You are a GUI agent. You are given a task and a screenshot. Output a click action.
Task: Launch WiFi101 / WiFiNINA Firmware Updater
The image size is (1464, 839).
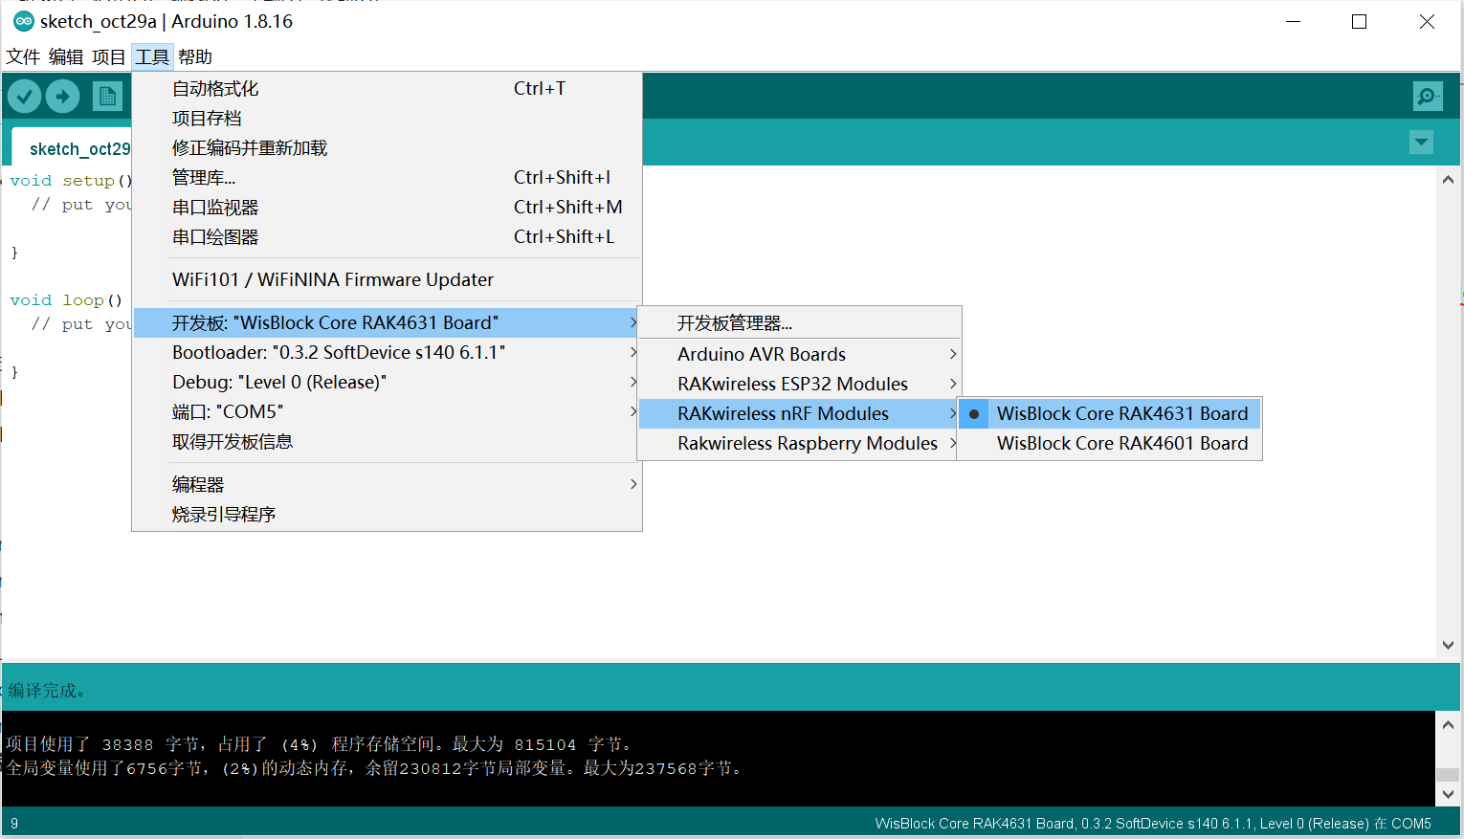[387, 279]
